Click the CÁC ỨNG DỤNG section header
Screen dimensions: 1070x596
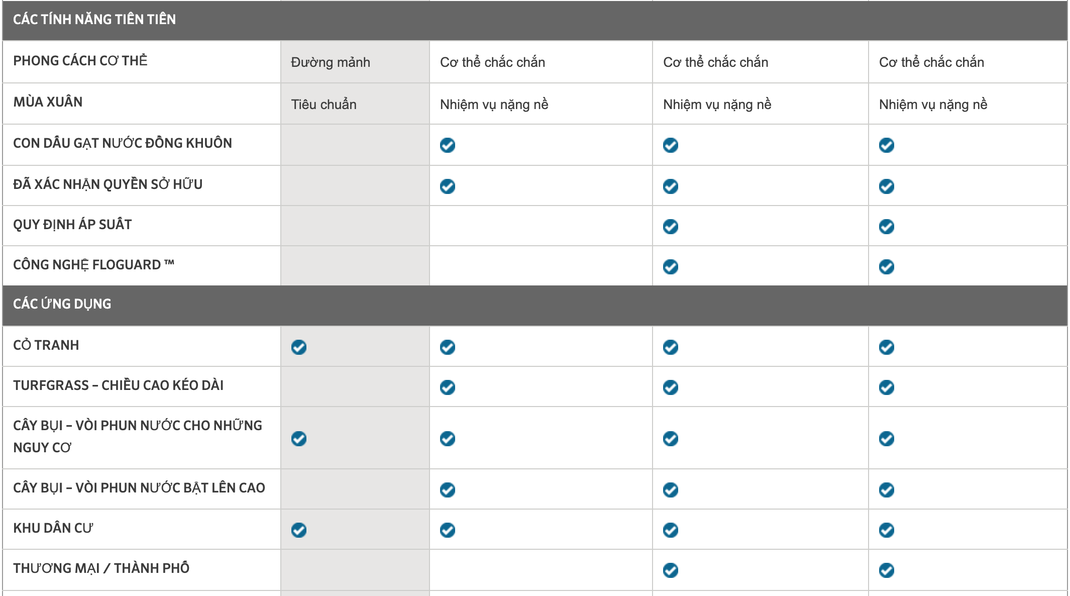(535, 306)
